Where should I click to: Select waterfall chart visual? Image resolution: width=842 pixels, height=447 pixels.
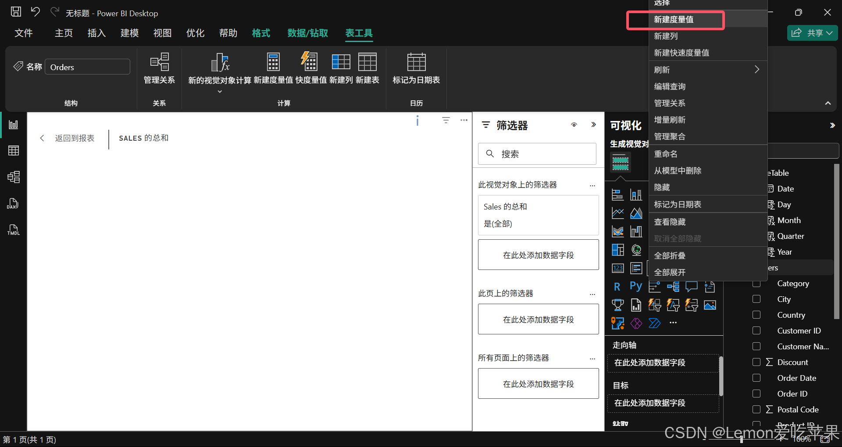tap(636, 231)
